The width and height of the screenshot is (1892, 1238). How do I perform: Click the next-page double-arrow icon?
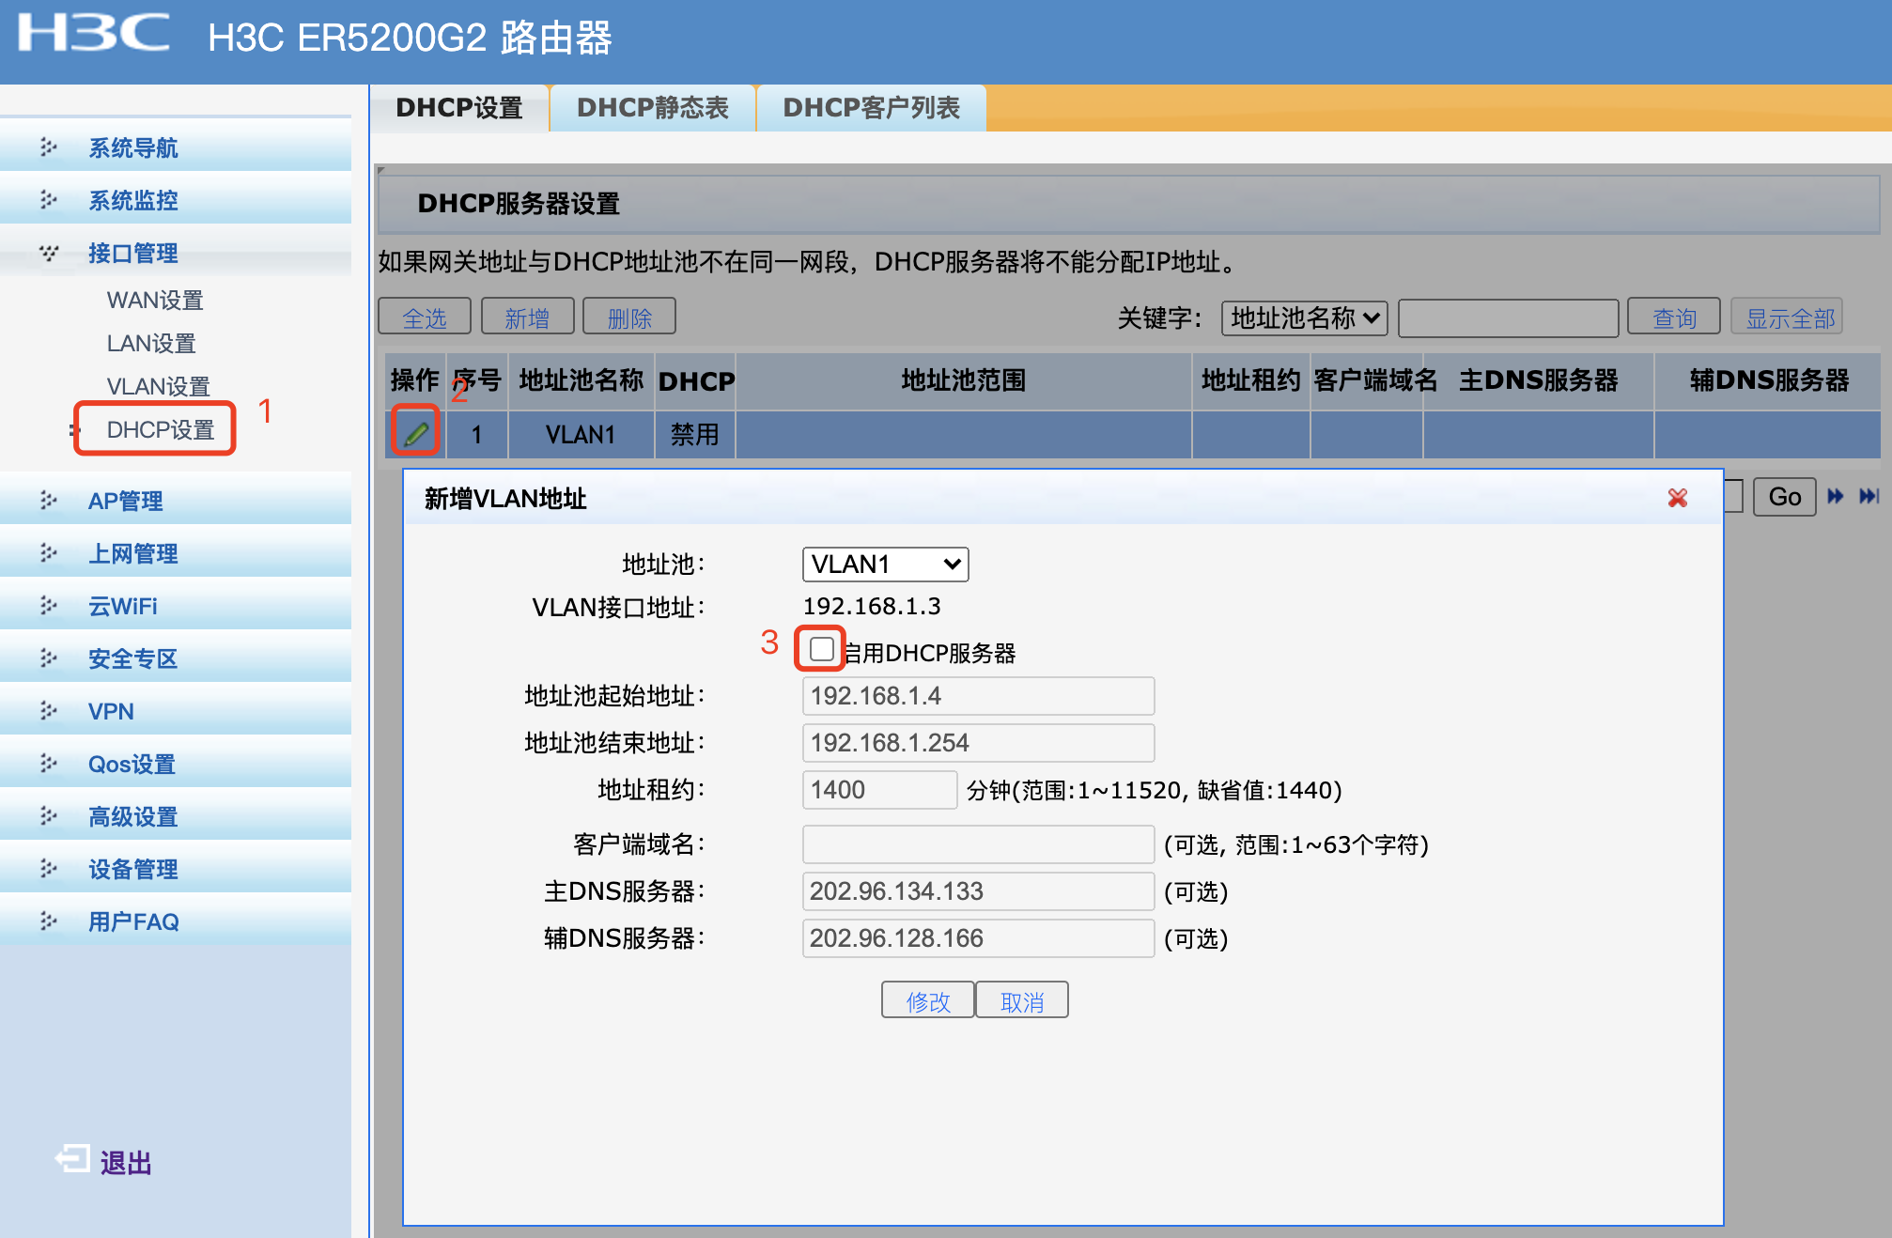click(x=1836, y=496)
